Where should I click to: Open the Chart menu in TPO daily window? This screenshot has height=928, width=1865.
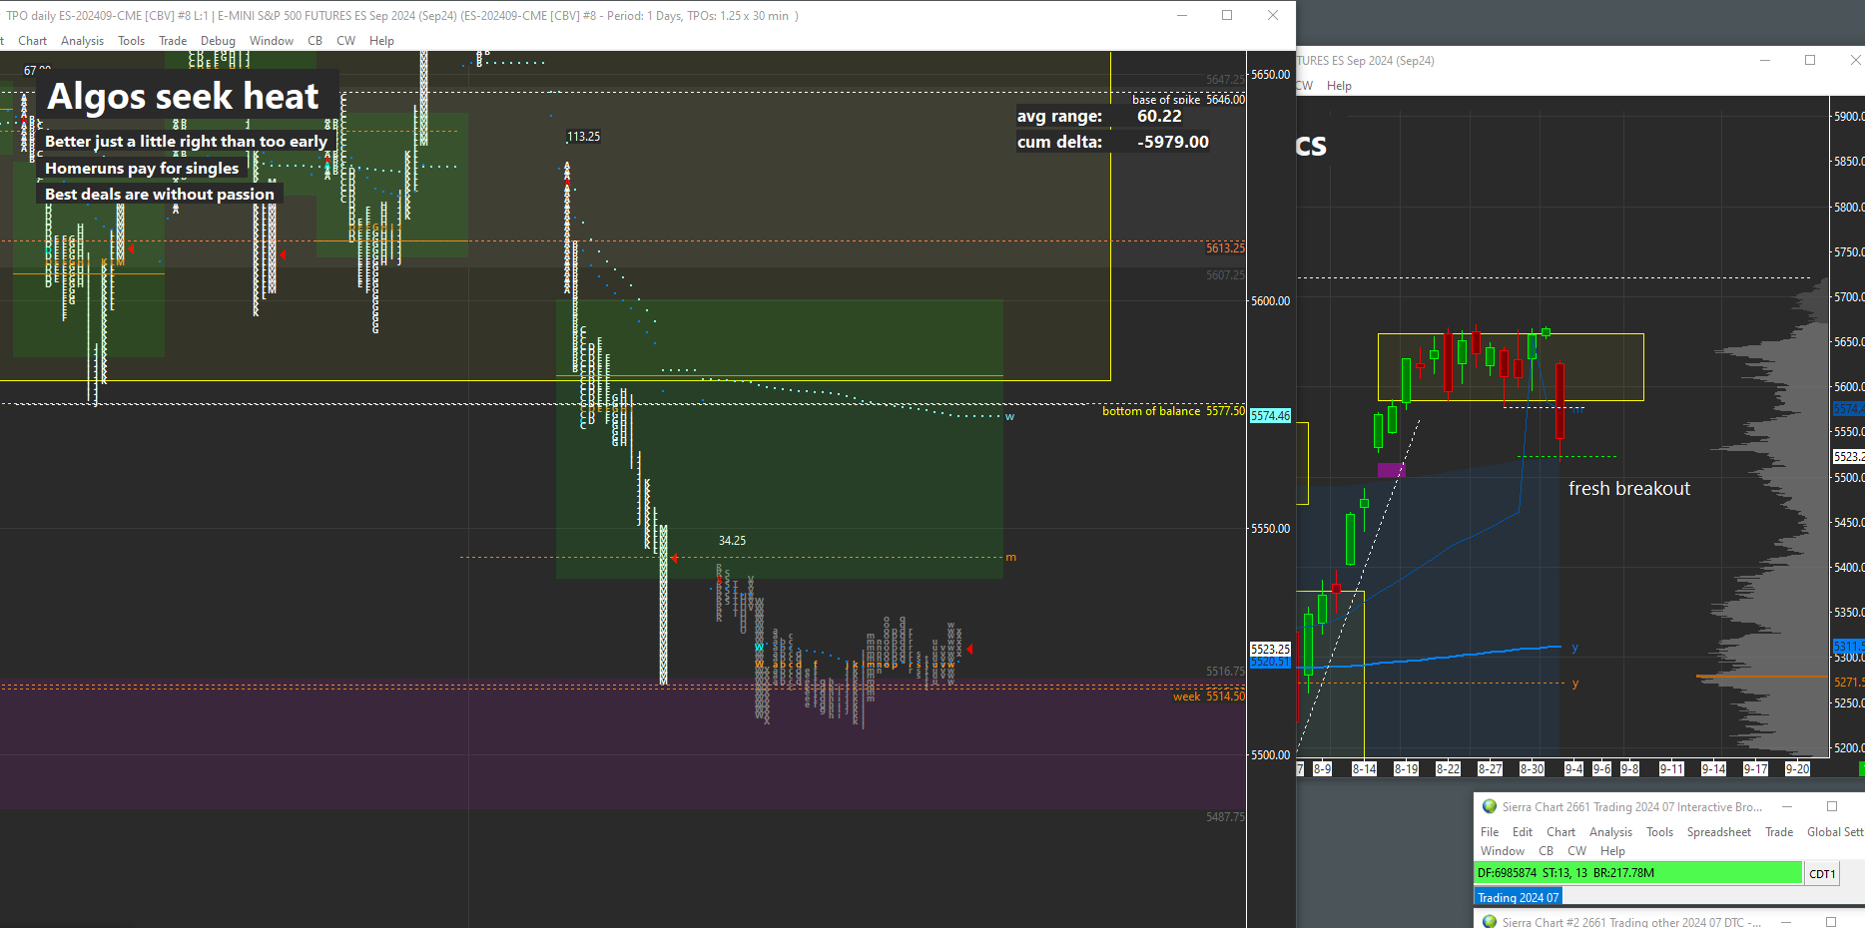pyautogui.click(x=32, y=41)
